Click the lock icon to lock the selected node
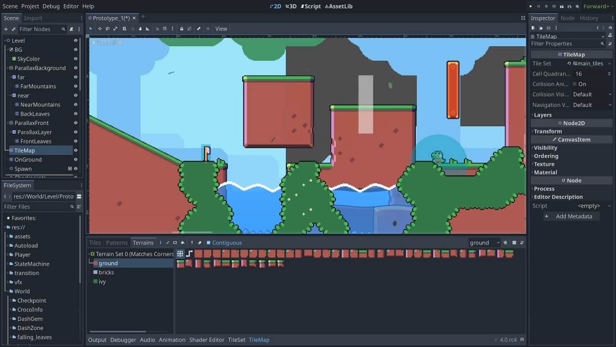The width and height of the screenshot is (616, 347). coord(182,29)
